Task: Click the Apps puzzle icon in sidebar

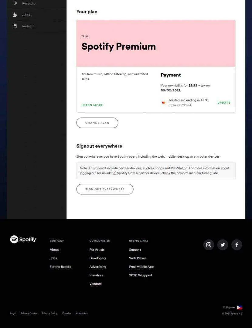Action: pos(15,15)
